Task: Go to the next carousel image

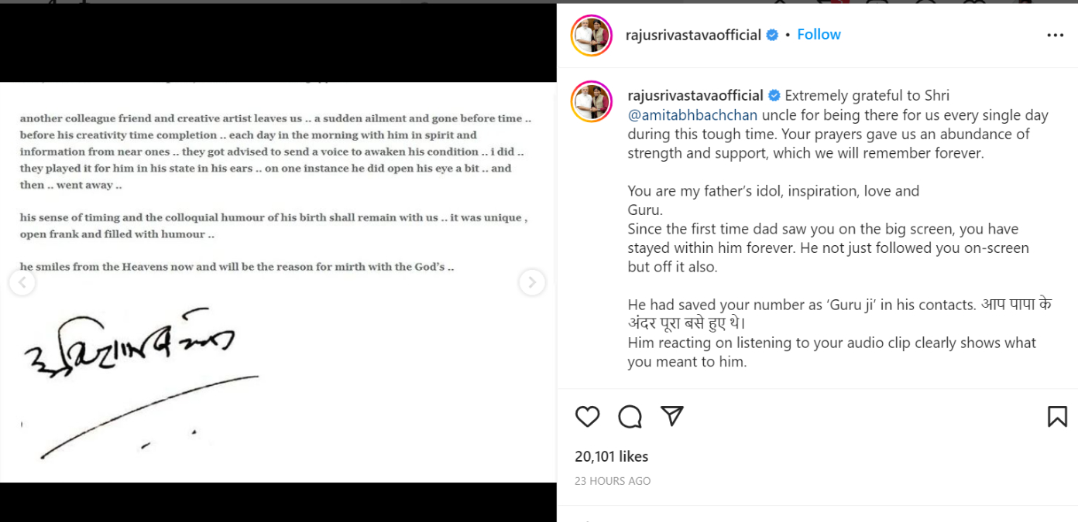Action: 532,282
